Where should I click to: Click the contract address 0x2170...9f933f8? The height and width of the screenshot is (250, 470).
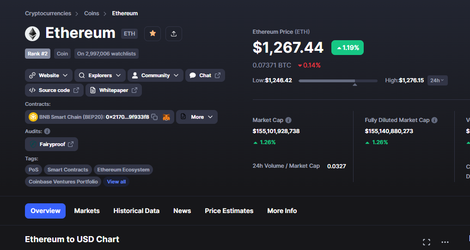coord(128,117)
